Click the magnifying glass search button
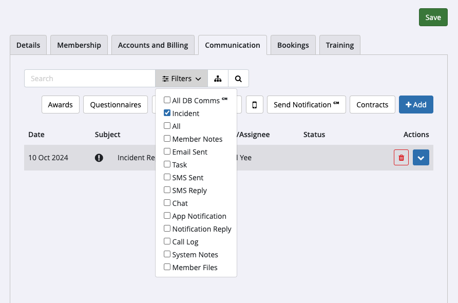 238,79
